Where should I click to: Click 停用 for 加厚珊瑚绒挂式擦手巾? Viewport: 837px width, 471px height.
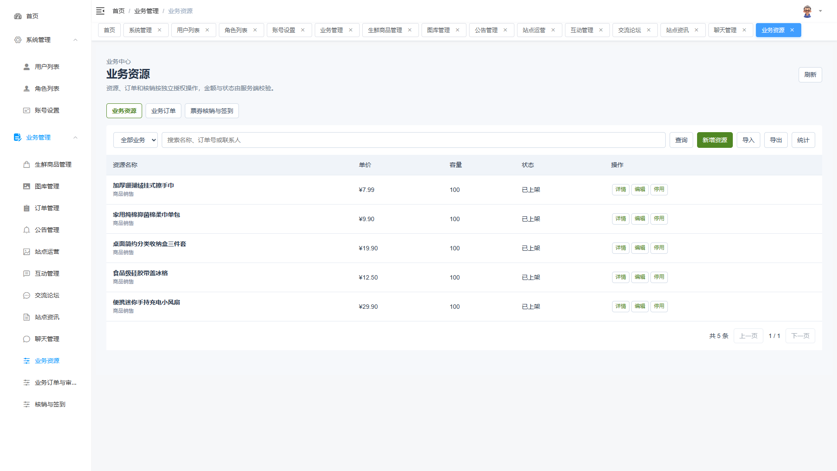coord(659,189)
